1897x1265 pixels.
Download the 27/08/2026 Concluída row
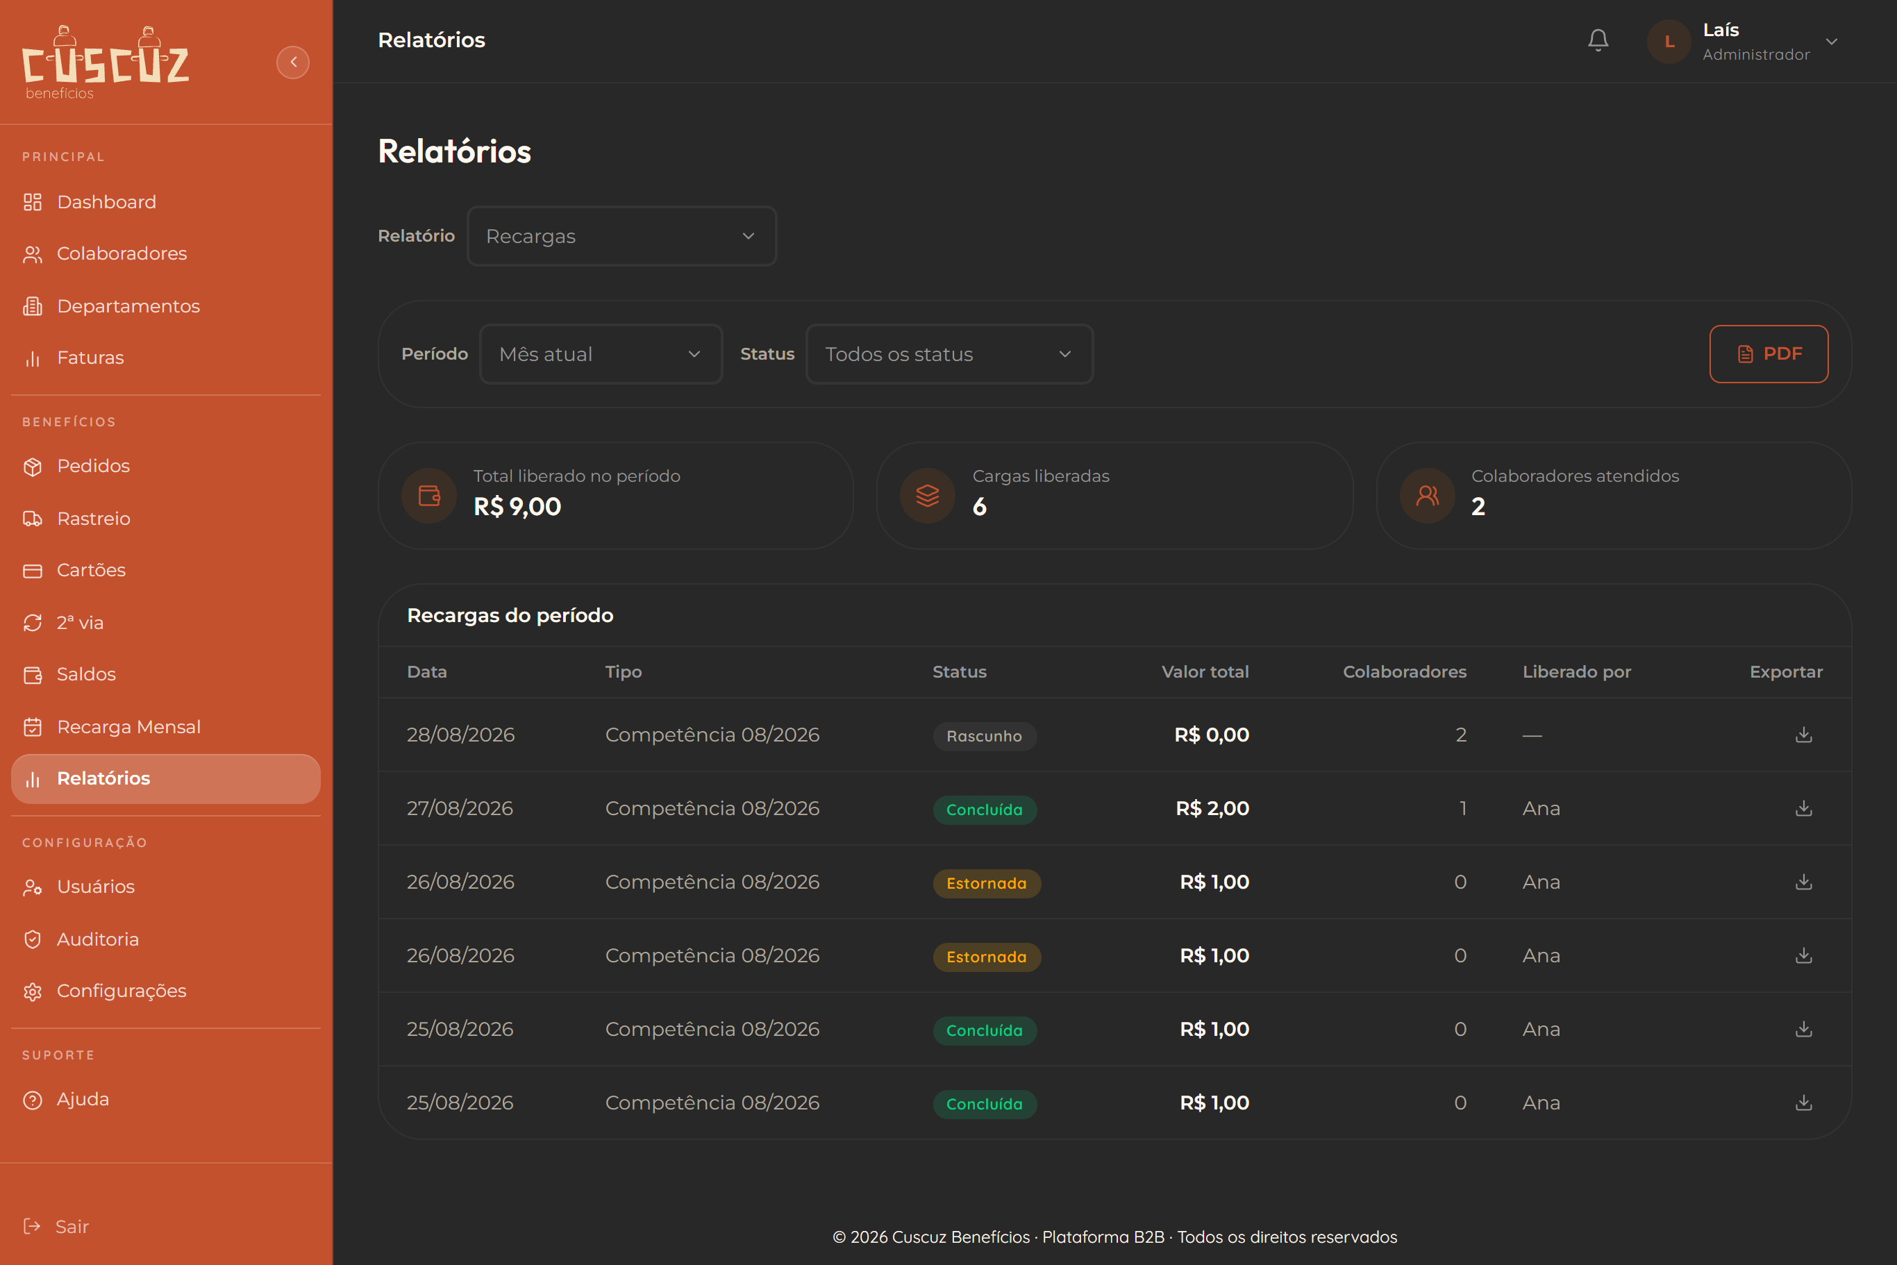click(1803, 808)
